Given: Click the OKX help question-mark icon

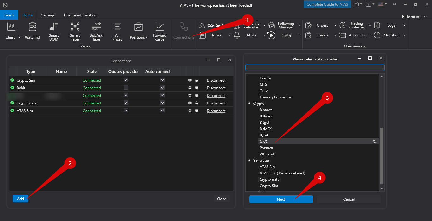Looking at the screenshot, I should click(x=375, y=142).
